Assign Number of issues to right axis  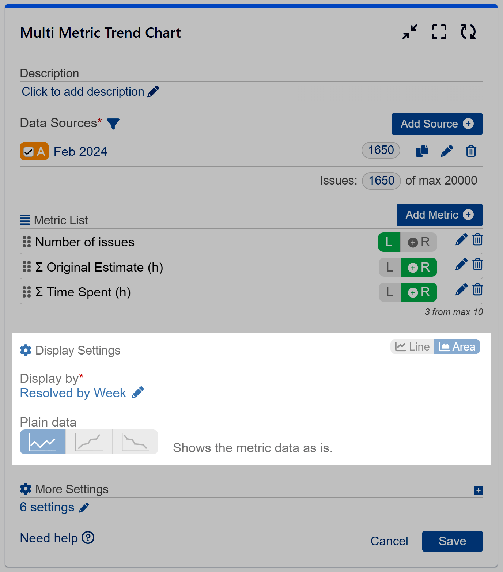(x=419, y=242)
